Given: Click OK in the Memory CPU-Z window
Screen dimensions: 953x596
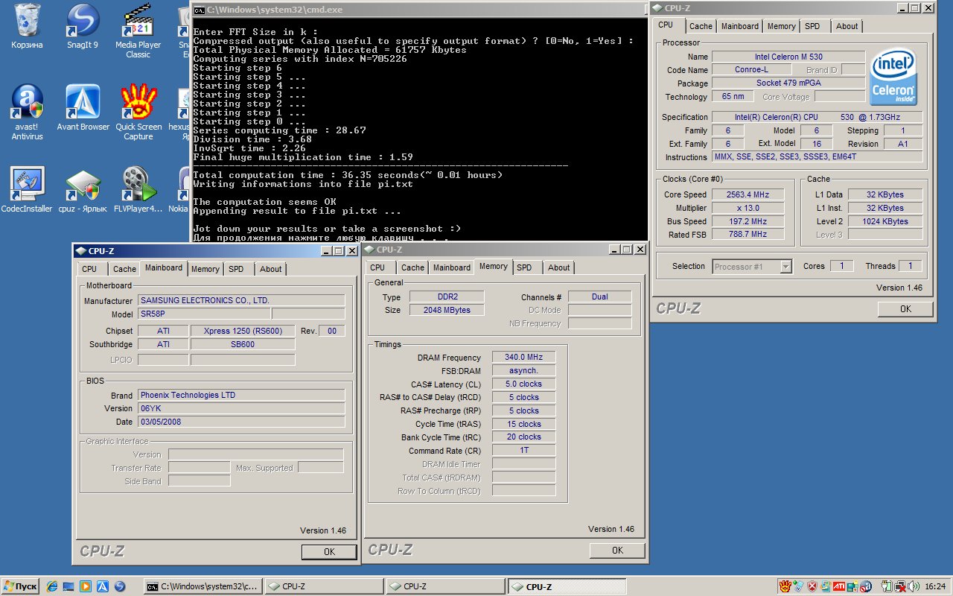Looking at the screenshot, I should (617, 550).
